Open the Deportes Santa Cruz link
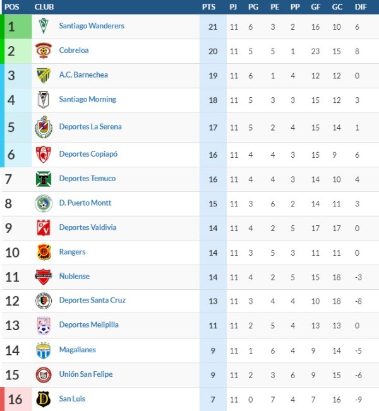379x411 pixels. [92, 300]
